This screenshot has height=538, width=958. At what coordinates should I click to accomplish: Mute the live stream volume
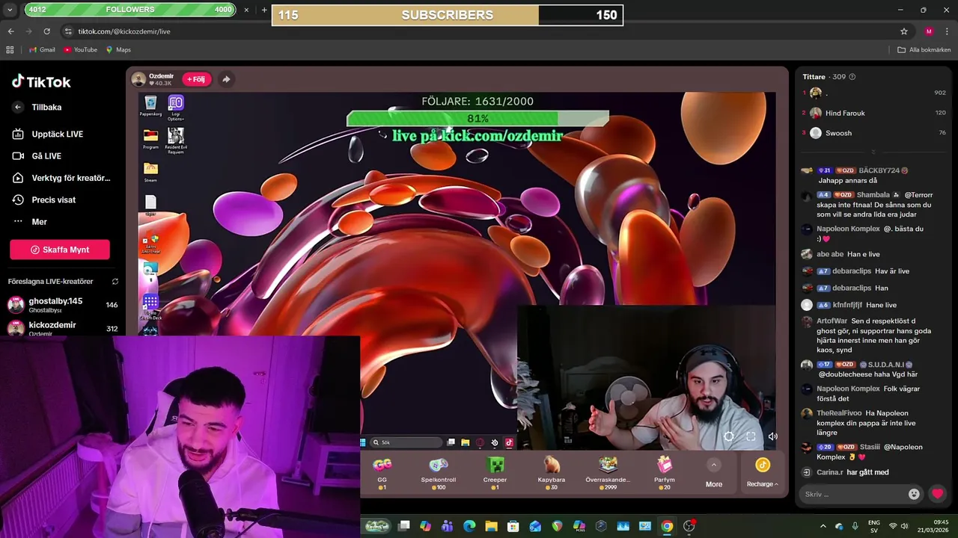pos(772,436)
